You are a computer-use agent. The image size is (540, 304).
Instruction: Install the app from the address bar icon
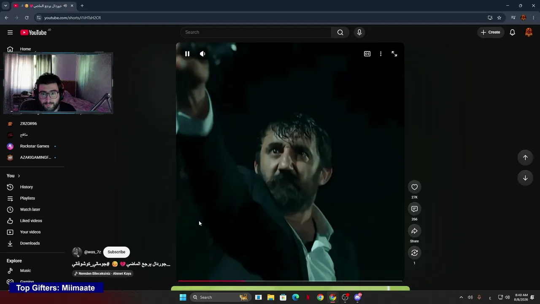tap(490, 18)
